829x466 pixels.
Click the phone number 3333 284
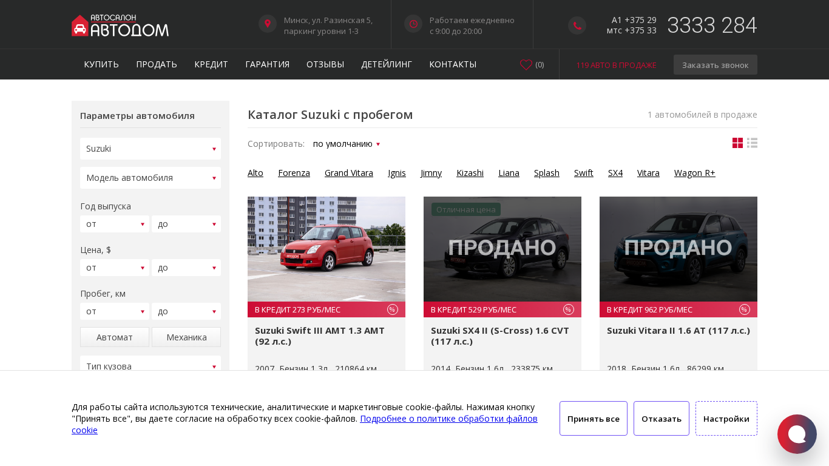(x=712, y=25)
